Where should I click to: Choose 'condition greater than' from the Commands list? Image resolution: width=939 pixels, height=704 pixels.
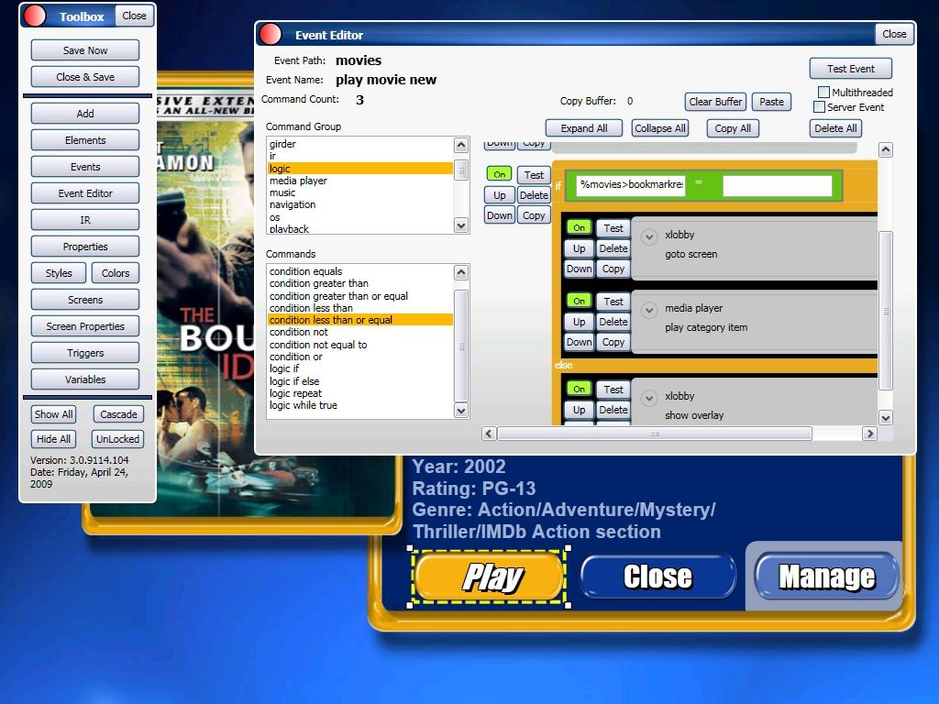tap(359, 284)
